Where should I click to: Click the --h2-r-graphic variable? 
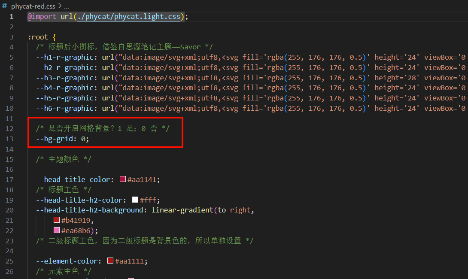65,67
